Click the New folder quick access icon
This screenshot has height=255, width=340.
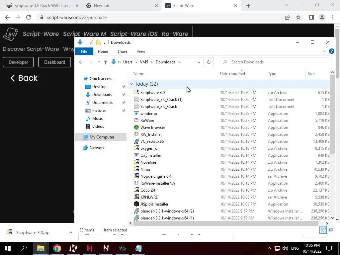[98, 42]
